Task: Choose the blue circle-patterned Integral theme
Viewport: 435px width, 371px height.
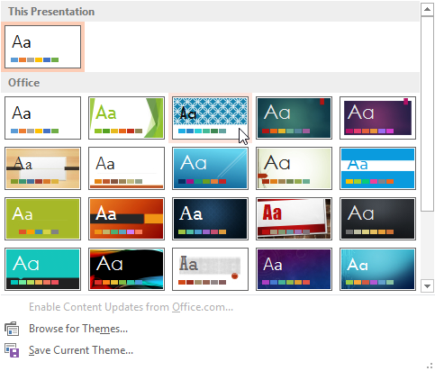Action: (x=210, y=118)
